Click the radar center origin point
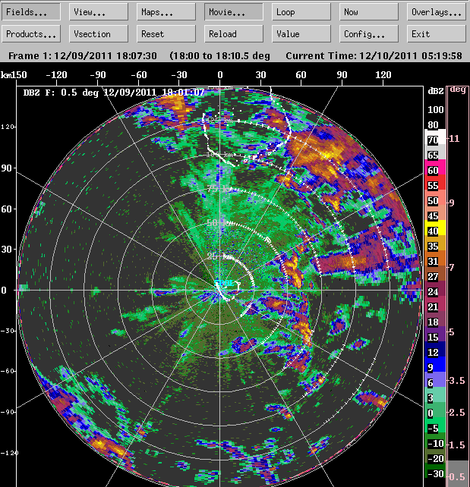470x487 pixels. tap(220, 290)
